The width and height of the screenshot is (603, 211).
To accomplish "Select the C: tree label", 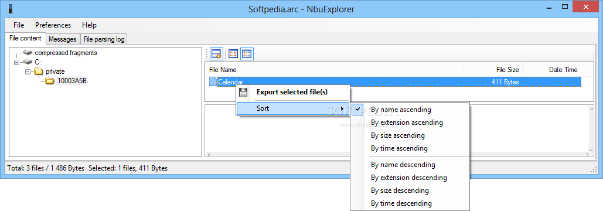I will click(38, 62).
